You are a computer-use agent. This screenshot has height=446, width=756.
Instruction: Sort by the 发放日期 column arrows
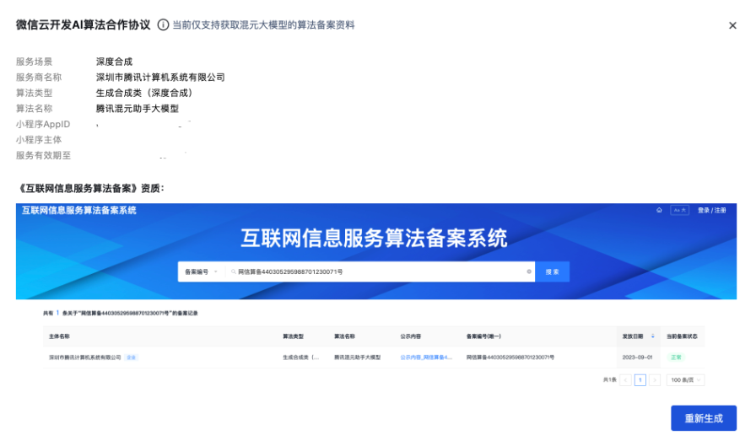[653, 336]
